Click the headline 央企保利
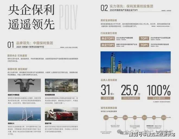Viewport: 179px width, 139px height. click(x=31, y=10)
